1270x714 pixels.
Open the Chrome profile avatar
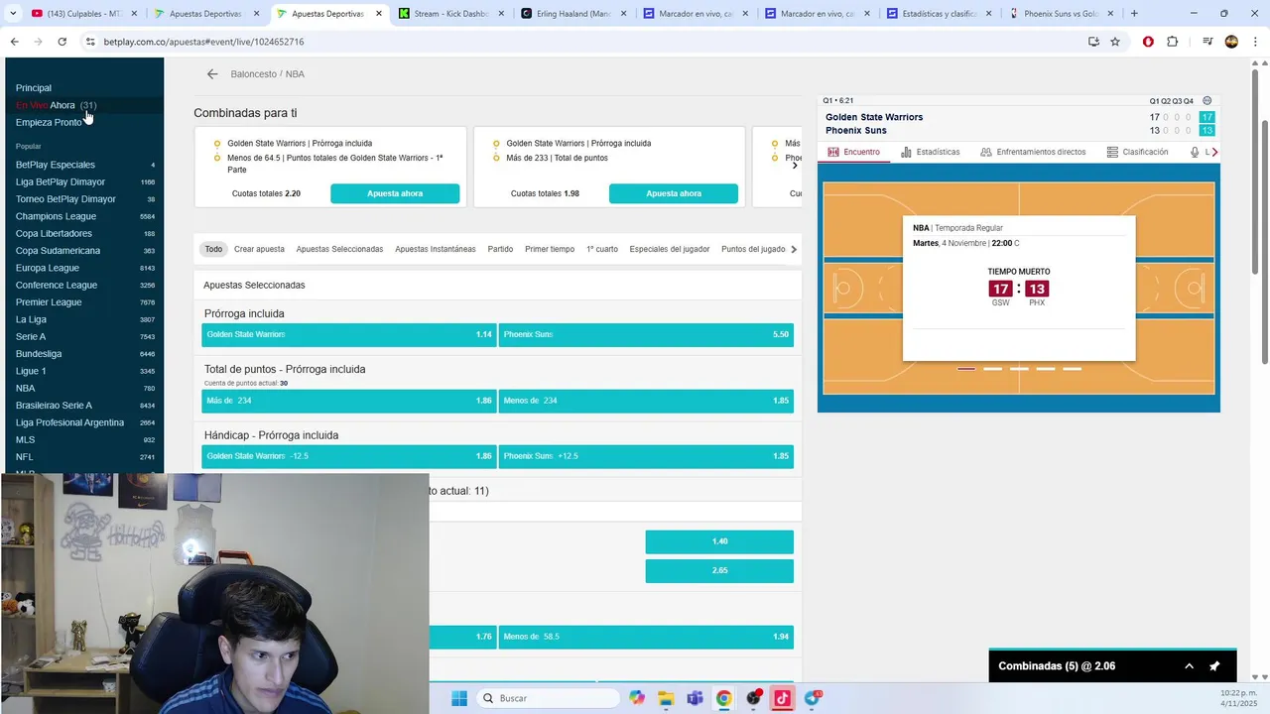coord(1231,42)
